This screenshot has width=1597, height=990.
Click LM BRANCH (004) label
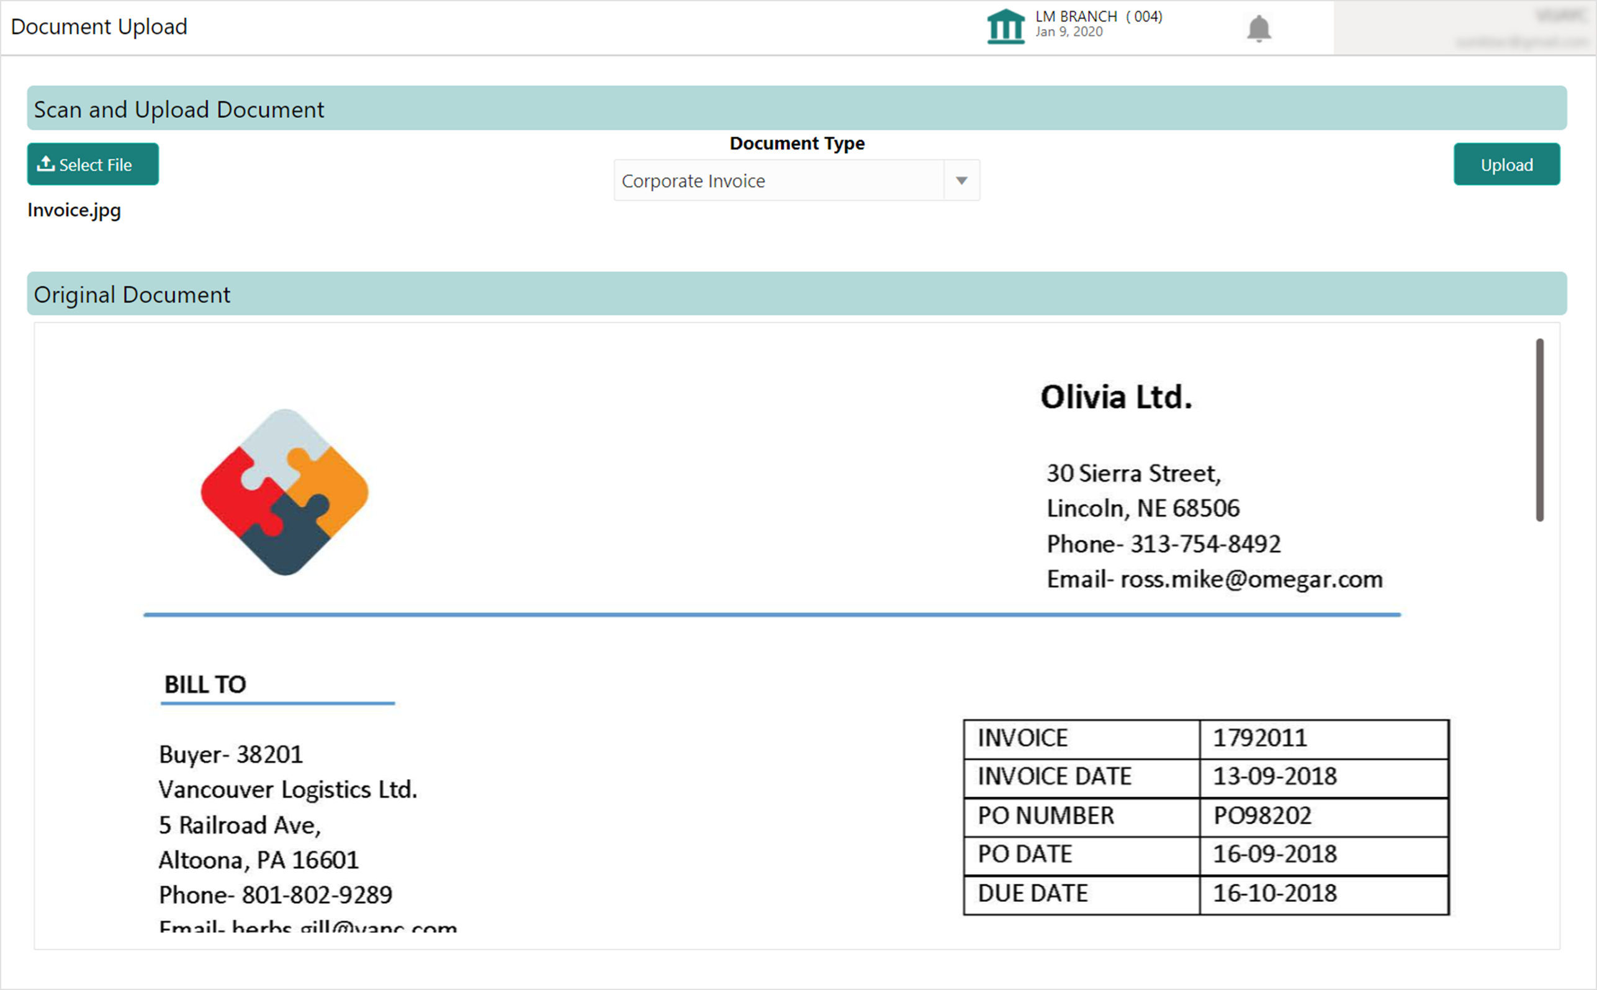(1099, 16)
